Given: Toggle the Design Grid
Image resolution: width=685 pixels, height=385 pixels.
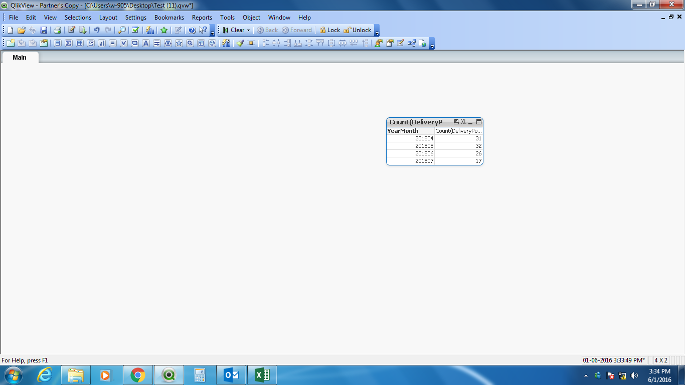Looking at the screenshot, I should (251, 43).
